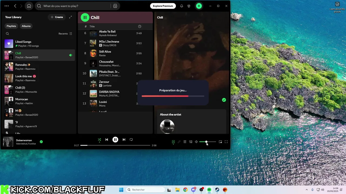Select the track Chouwafat

point(115,63)
